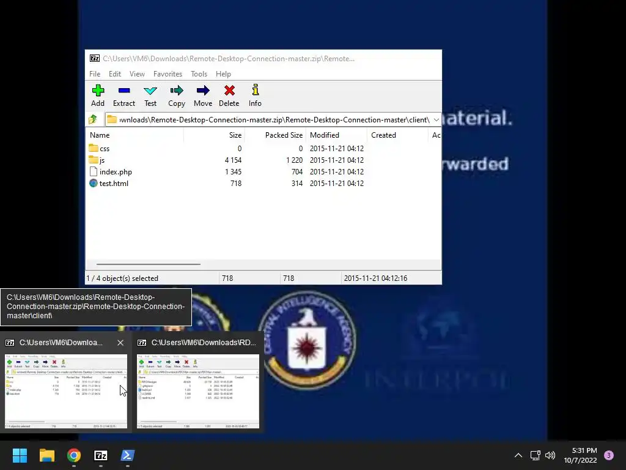The width and height of the screenshot is (626, 470).
Task: Click the '314' packed size value
Action: [x=297, y=184]
